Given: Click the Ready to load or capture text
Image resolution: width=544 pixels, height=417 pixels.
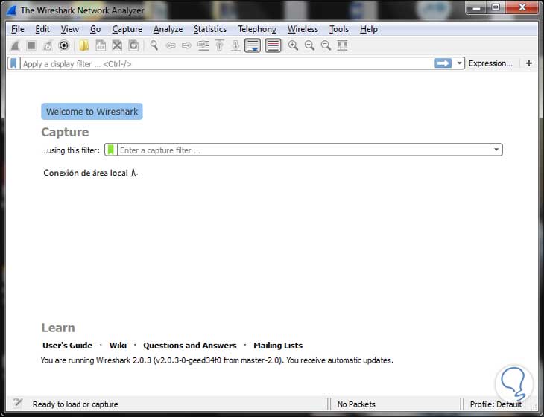Looking at the screenshot, I should tap(75, 404).
